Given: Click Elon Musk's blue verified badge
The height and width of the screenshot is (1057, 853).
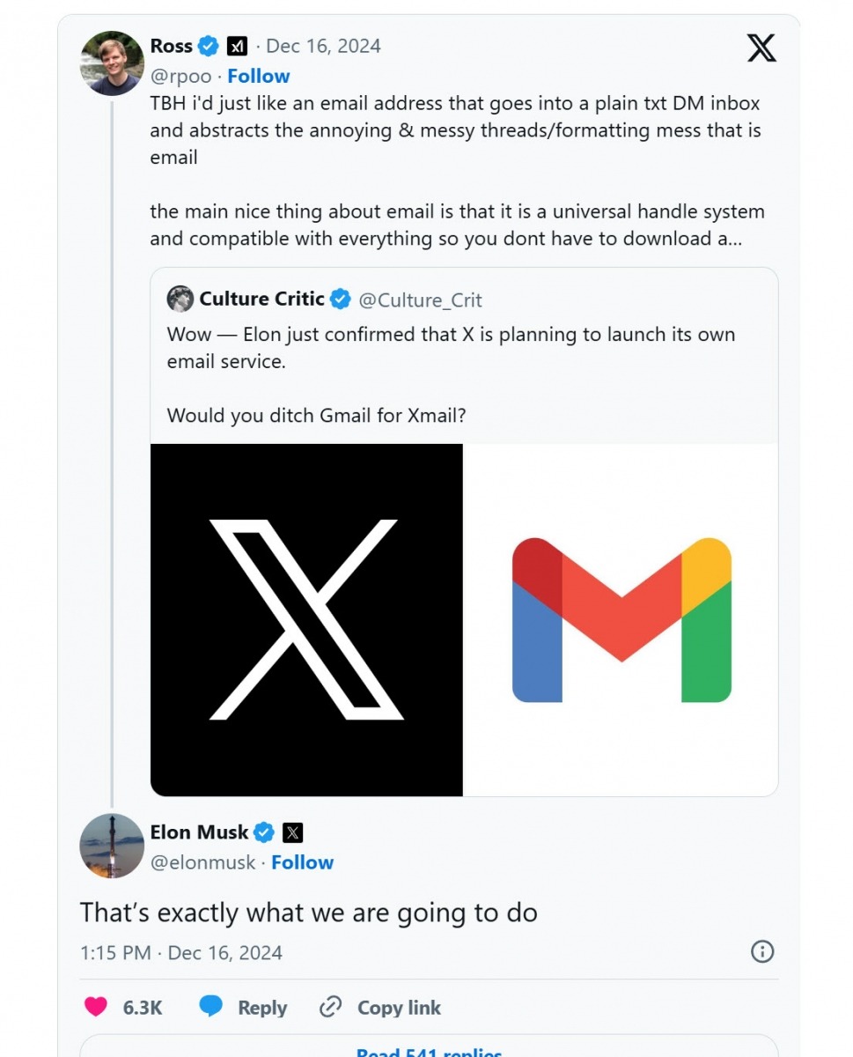Looking at the screenshot, I should [x=264, y=832].
